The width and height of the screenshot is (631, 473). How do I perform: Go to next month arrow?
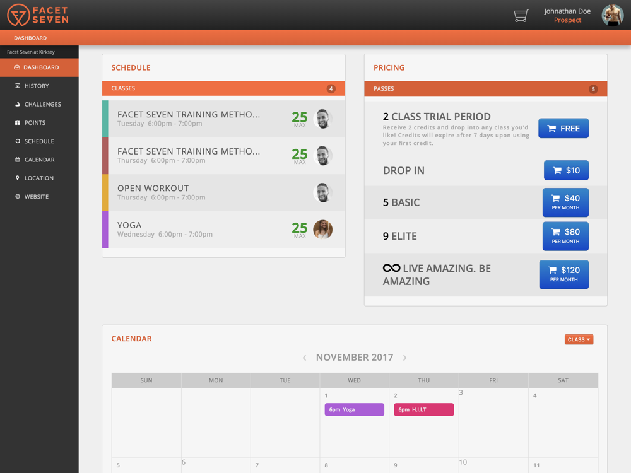405,358
